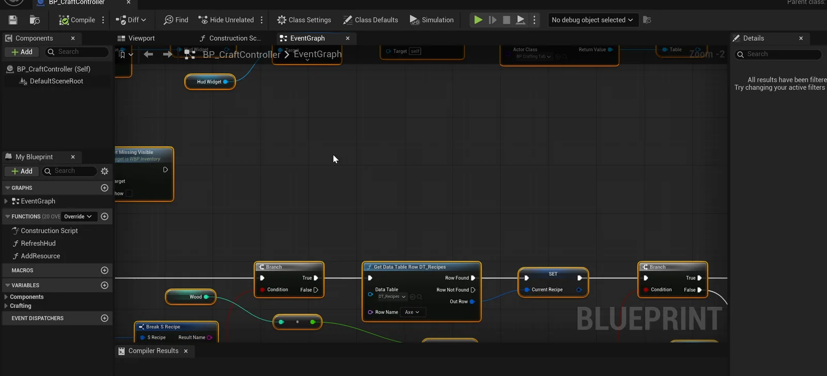The width and height of the screenshot is (827, 376).
Task: Open the RefreshHud function
Action: click(x=38, y=243)
